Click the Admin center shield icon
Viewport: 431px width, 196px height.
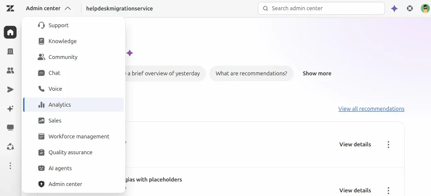point(41,184)
